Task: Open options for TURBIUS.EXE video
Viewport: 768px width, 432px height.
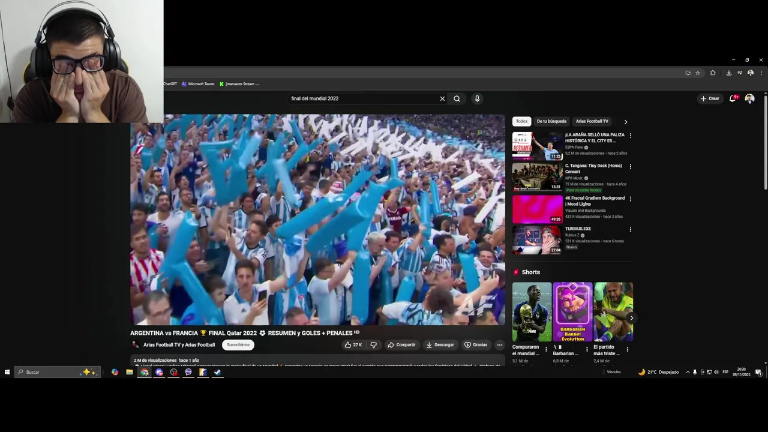Action: (x=630, y=229)
